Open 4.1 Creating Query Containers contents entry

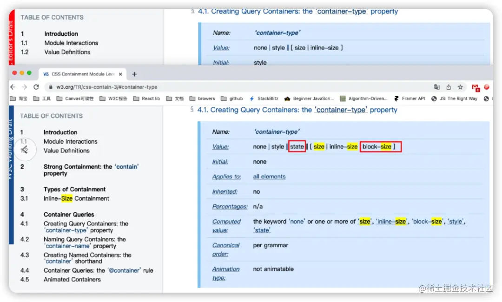point(86,227)
